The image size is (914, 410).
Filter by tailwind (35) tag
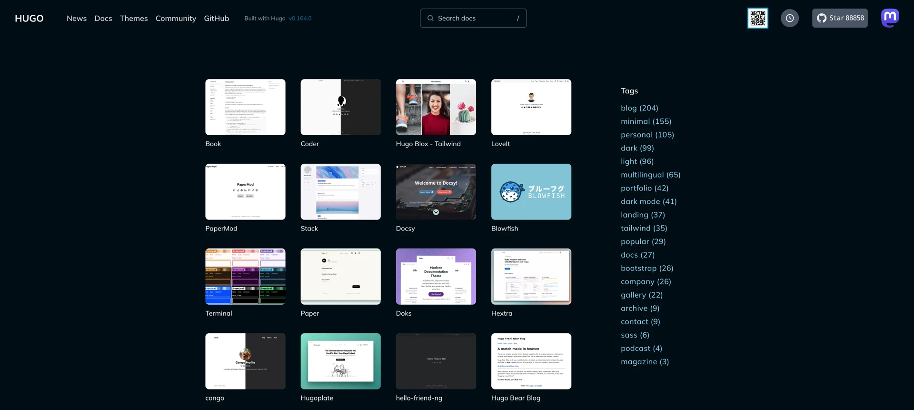(644, 228)
